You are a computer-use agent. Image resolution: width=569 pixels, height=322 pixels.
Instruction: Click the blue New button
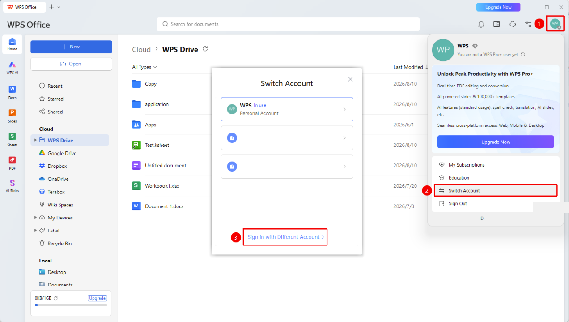(x=71, y=47)
